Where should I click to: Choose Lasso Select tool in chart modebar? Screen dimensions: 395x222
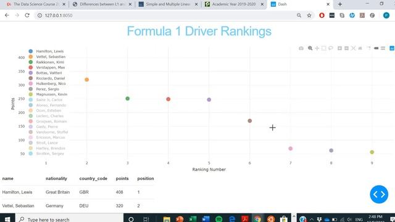coord(331,48)
